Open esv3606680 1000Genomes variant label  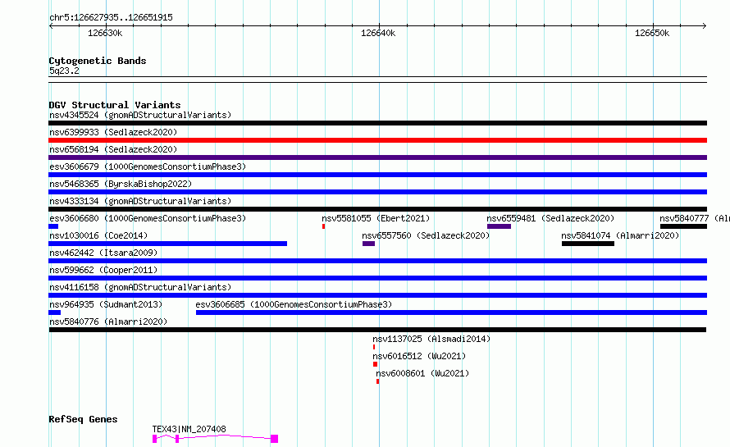(148, 218)
